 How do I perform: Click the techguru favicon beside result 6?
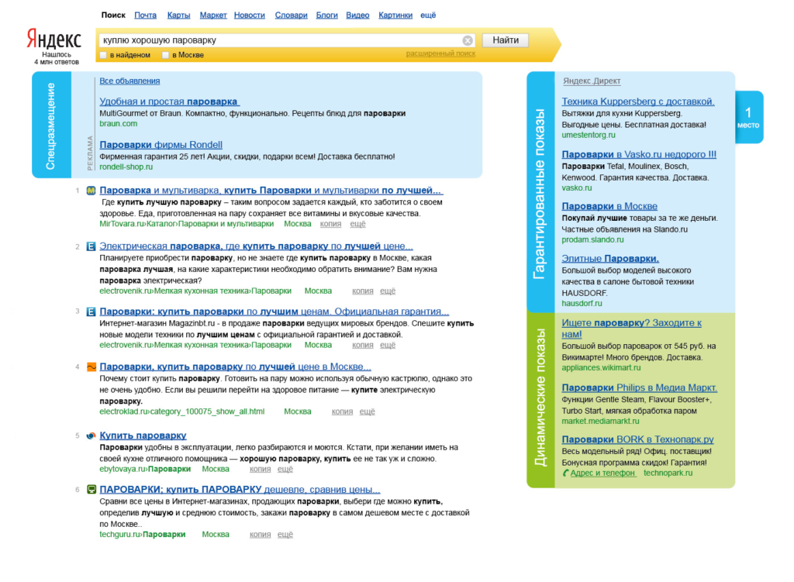coord(91,489)
